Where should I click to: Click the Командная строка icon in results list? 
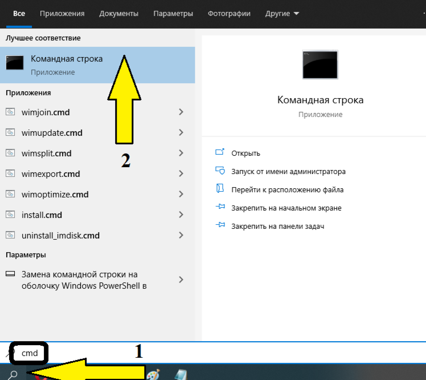point(15,63)
